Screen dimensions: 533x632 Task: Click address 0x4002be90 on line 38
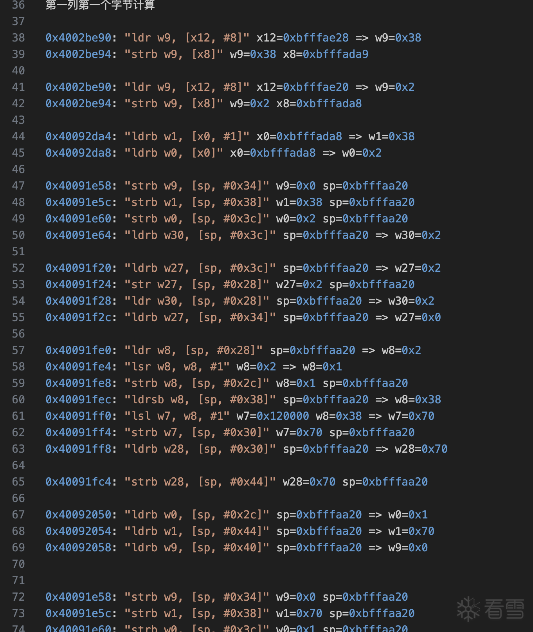pos(79,38)
